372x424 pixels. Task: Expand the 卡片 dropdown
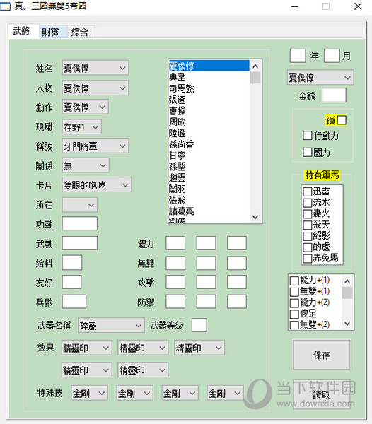tap(97, 185)
